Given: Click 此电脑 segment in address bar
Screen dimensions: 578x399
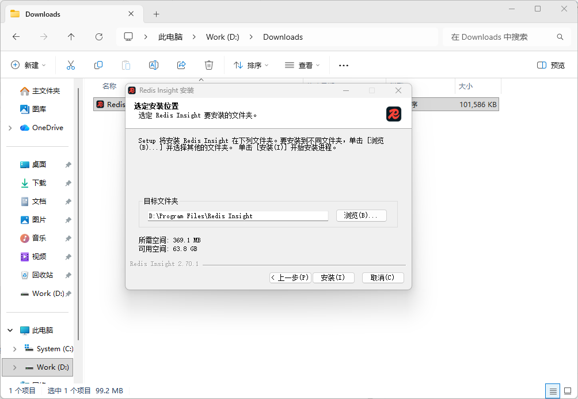Looking at the screenshot, I should (x=170, y=37).
